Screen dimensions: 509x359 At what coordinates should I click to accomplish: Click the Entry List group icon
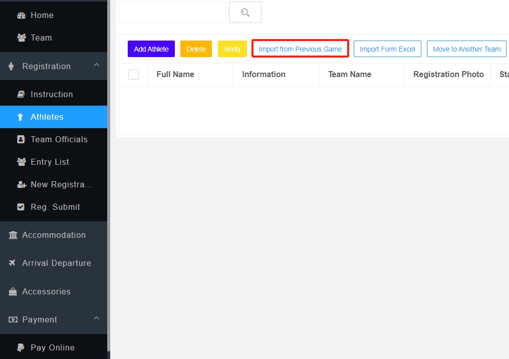21,161
